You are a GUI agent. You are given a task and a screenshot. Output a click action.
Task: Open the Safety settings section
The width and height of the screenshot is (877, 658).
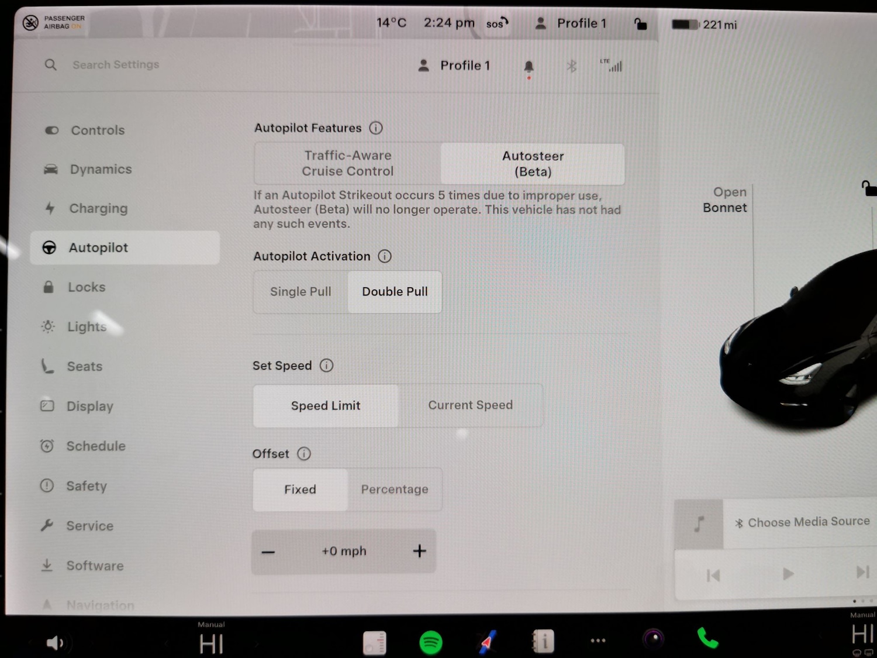click(x=87, y=486)
